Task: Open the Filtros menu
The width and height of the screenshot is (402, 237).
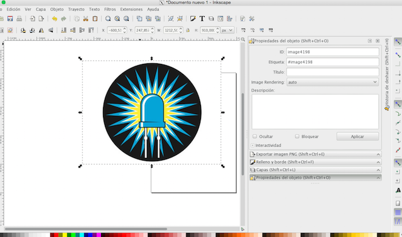Action: coord(110,9)
